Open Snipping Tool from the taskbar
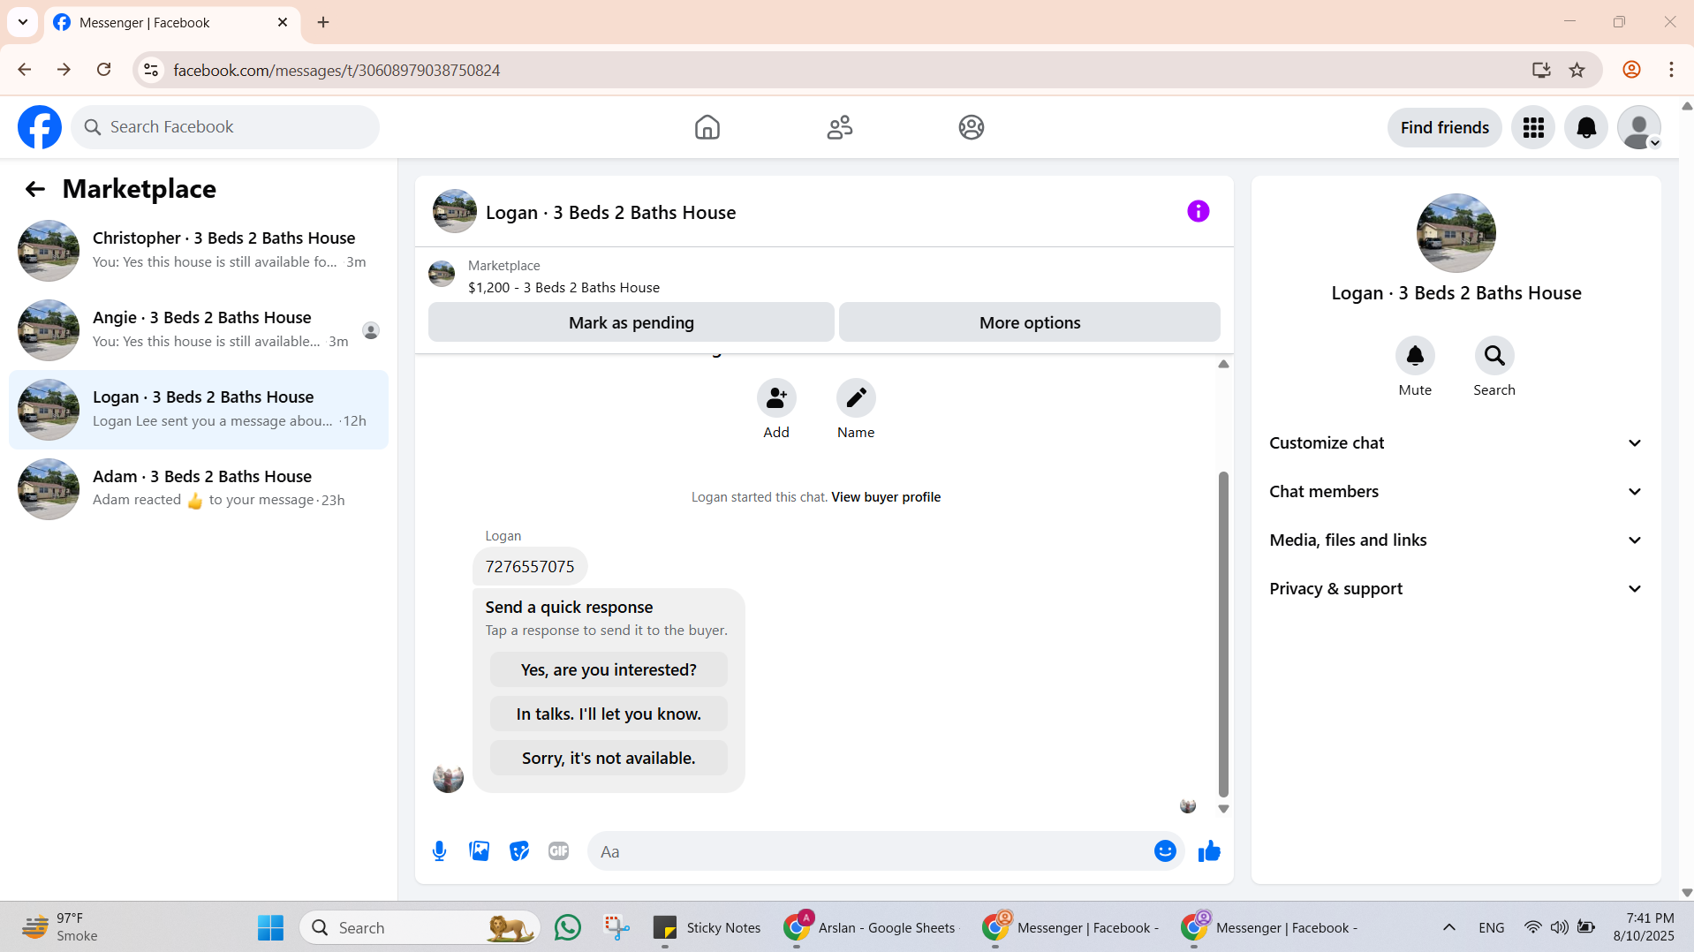 pyautogui.click(x=616, y=927)
